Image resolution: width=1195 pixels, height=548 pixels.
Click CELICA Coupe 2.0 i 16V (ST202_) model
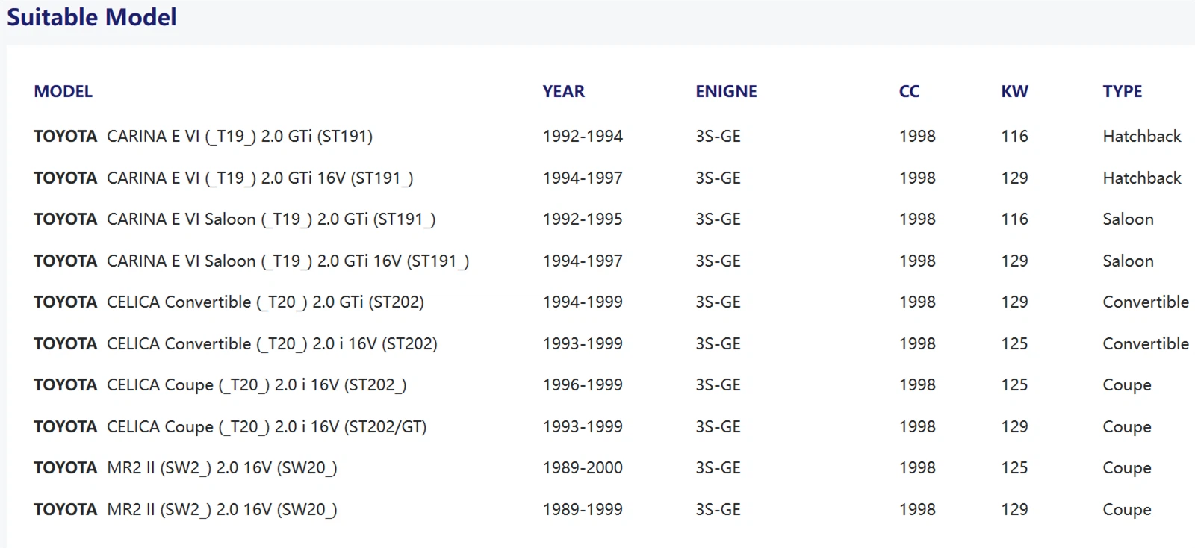220,385
